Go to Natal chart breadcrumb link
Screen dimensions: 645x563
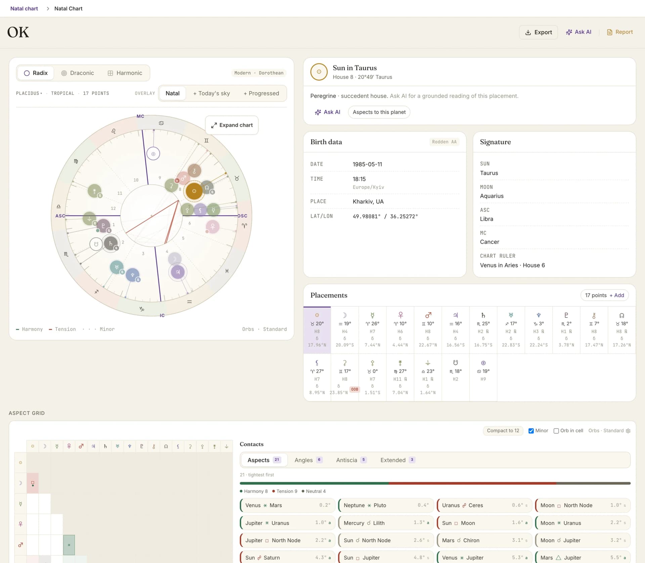point(24,8)
